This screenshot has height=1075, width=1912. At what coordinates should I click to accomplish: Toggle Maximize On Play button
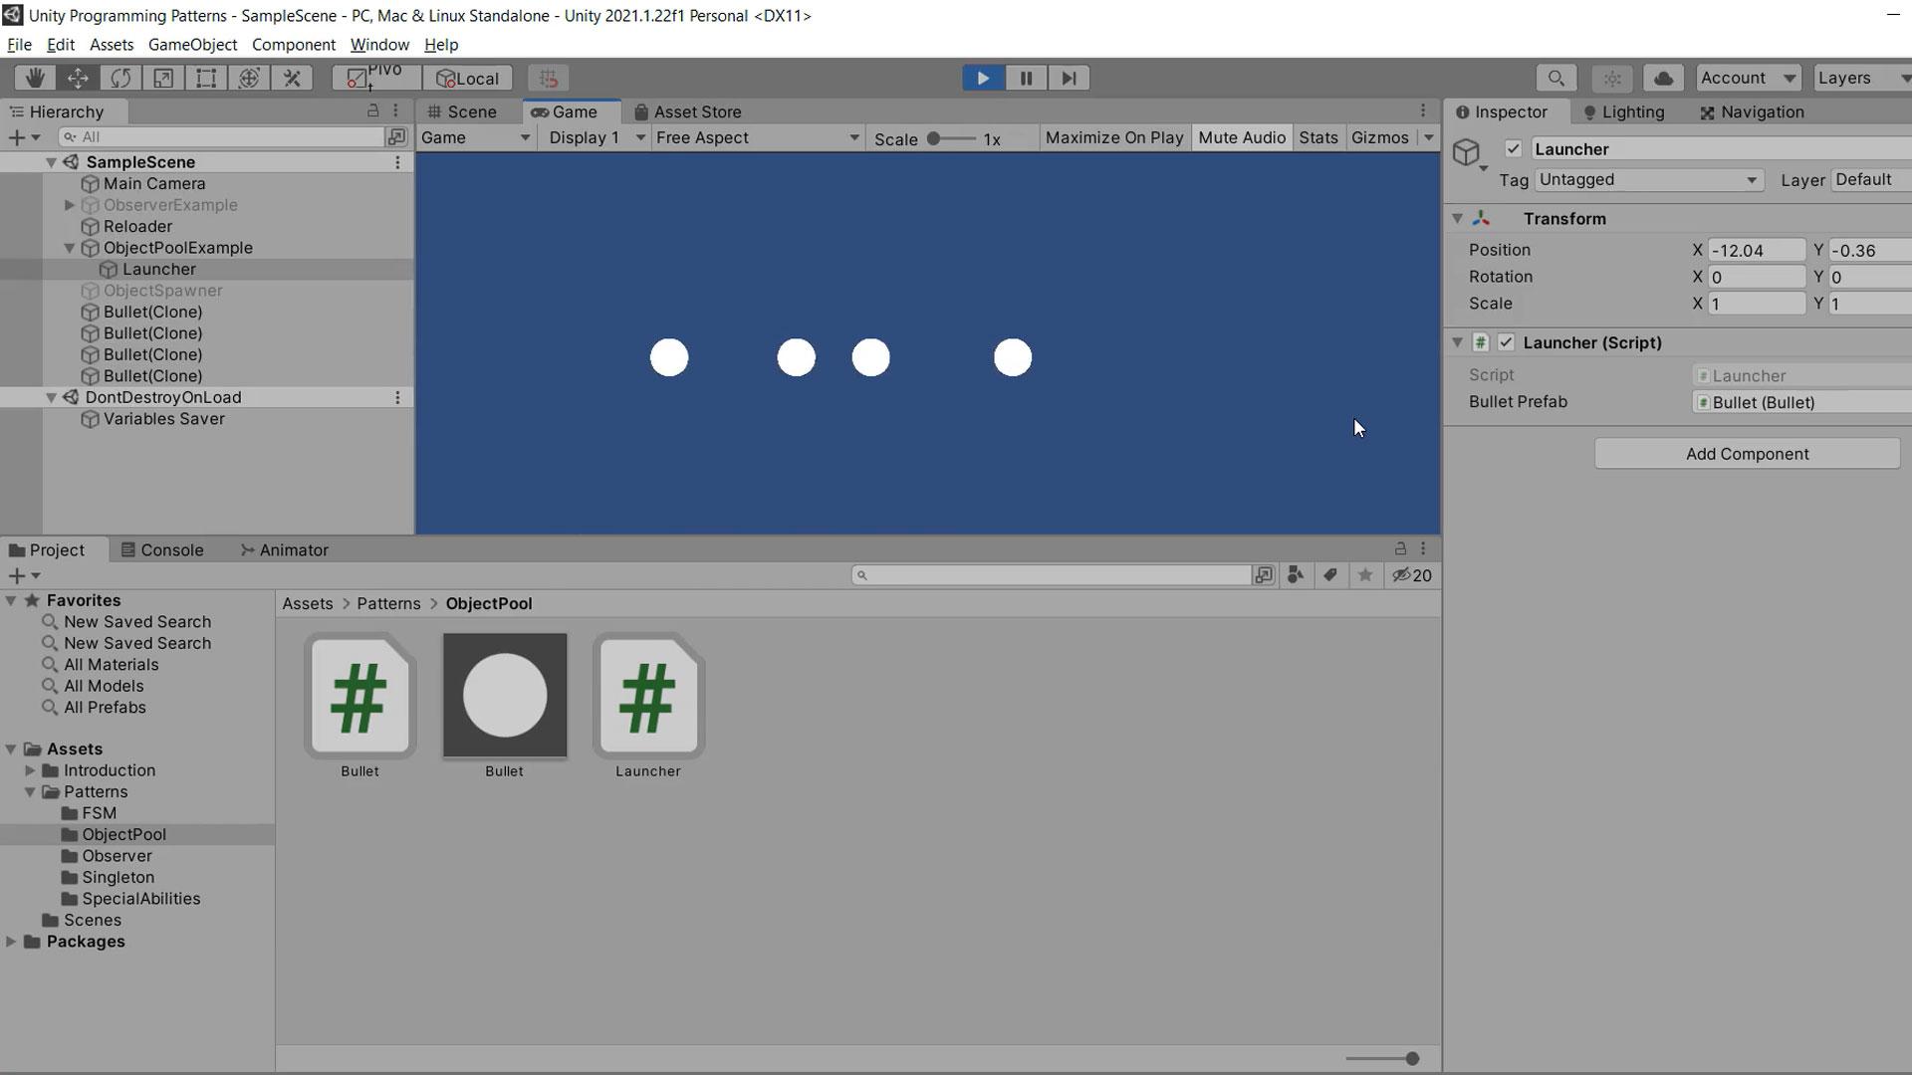(x=1113, y=137)
